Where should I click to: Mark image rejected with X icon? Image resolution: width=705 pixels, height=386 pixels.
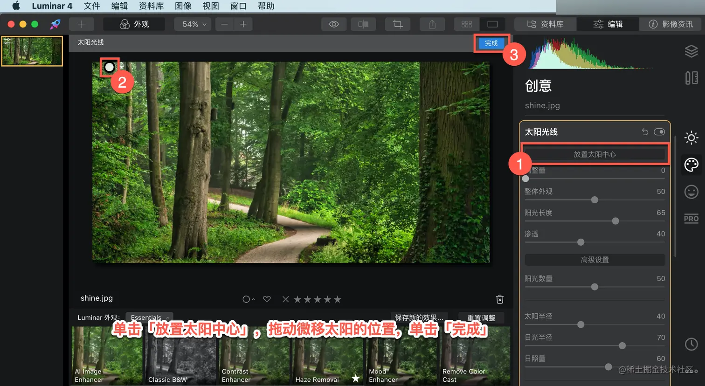pos(286,299)
